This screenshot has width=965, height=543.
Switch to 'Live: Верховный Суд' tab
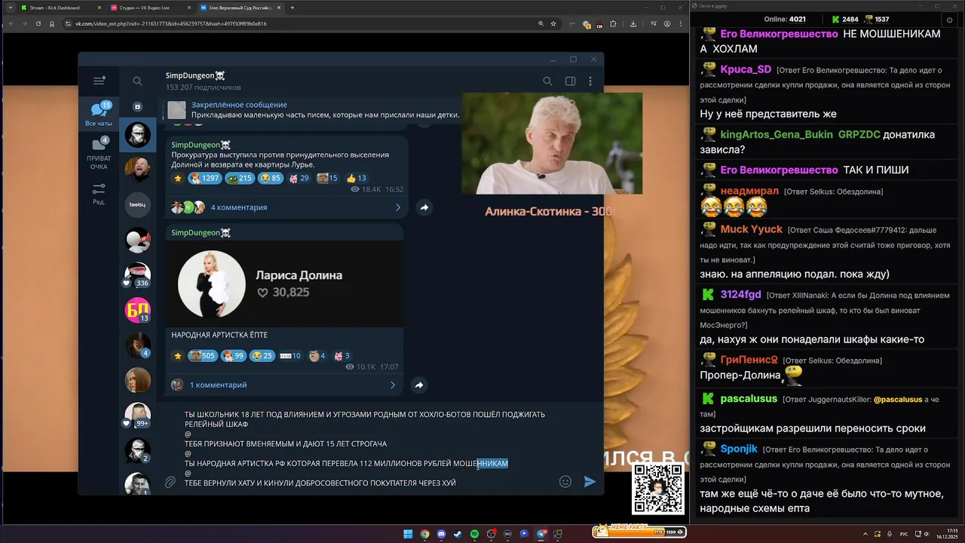click(x=240, y=8)
